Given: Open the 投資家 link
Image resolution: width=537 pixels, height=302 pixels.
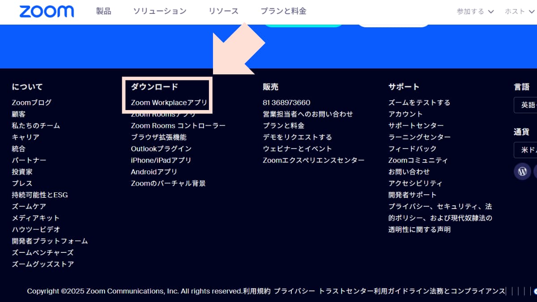Looking at the screenshot, I should tap(22, 172).
